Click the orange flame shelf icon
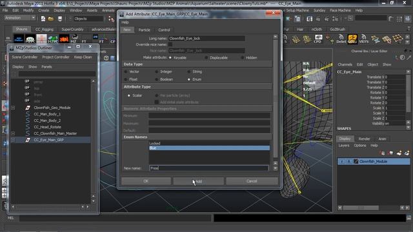 (x=64, y=39)
